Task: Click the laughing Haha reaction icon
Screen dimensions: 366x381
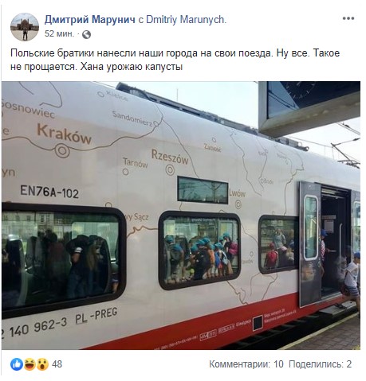Action: 30,364
